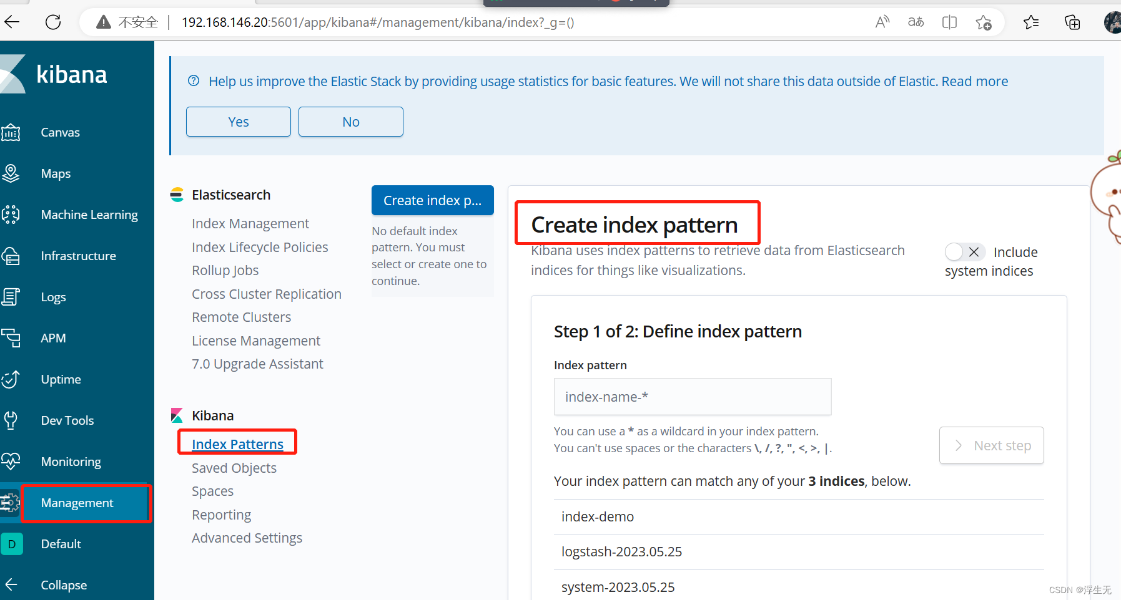Open Canvas from the sidebar icon
The height and width of the screenshot is (600, 1121).
(x=11, y=132)
